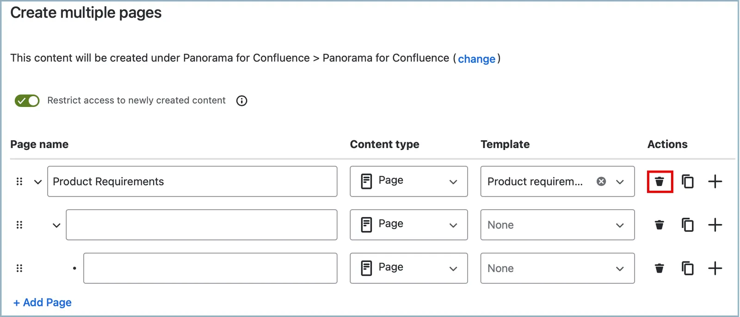Duplicate the Product Requirements row

(x=688, y=181)
